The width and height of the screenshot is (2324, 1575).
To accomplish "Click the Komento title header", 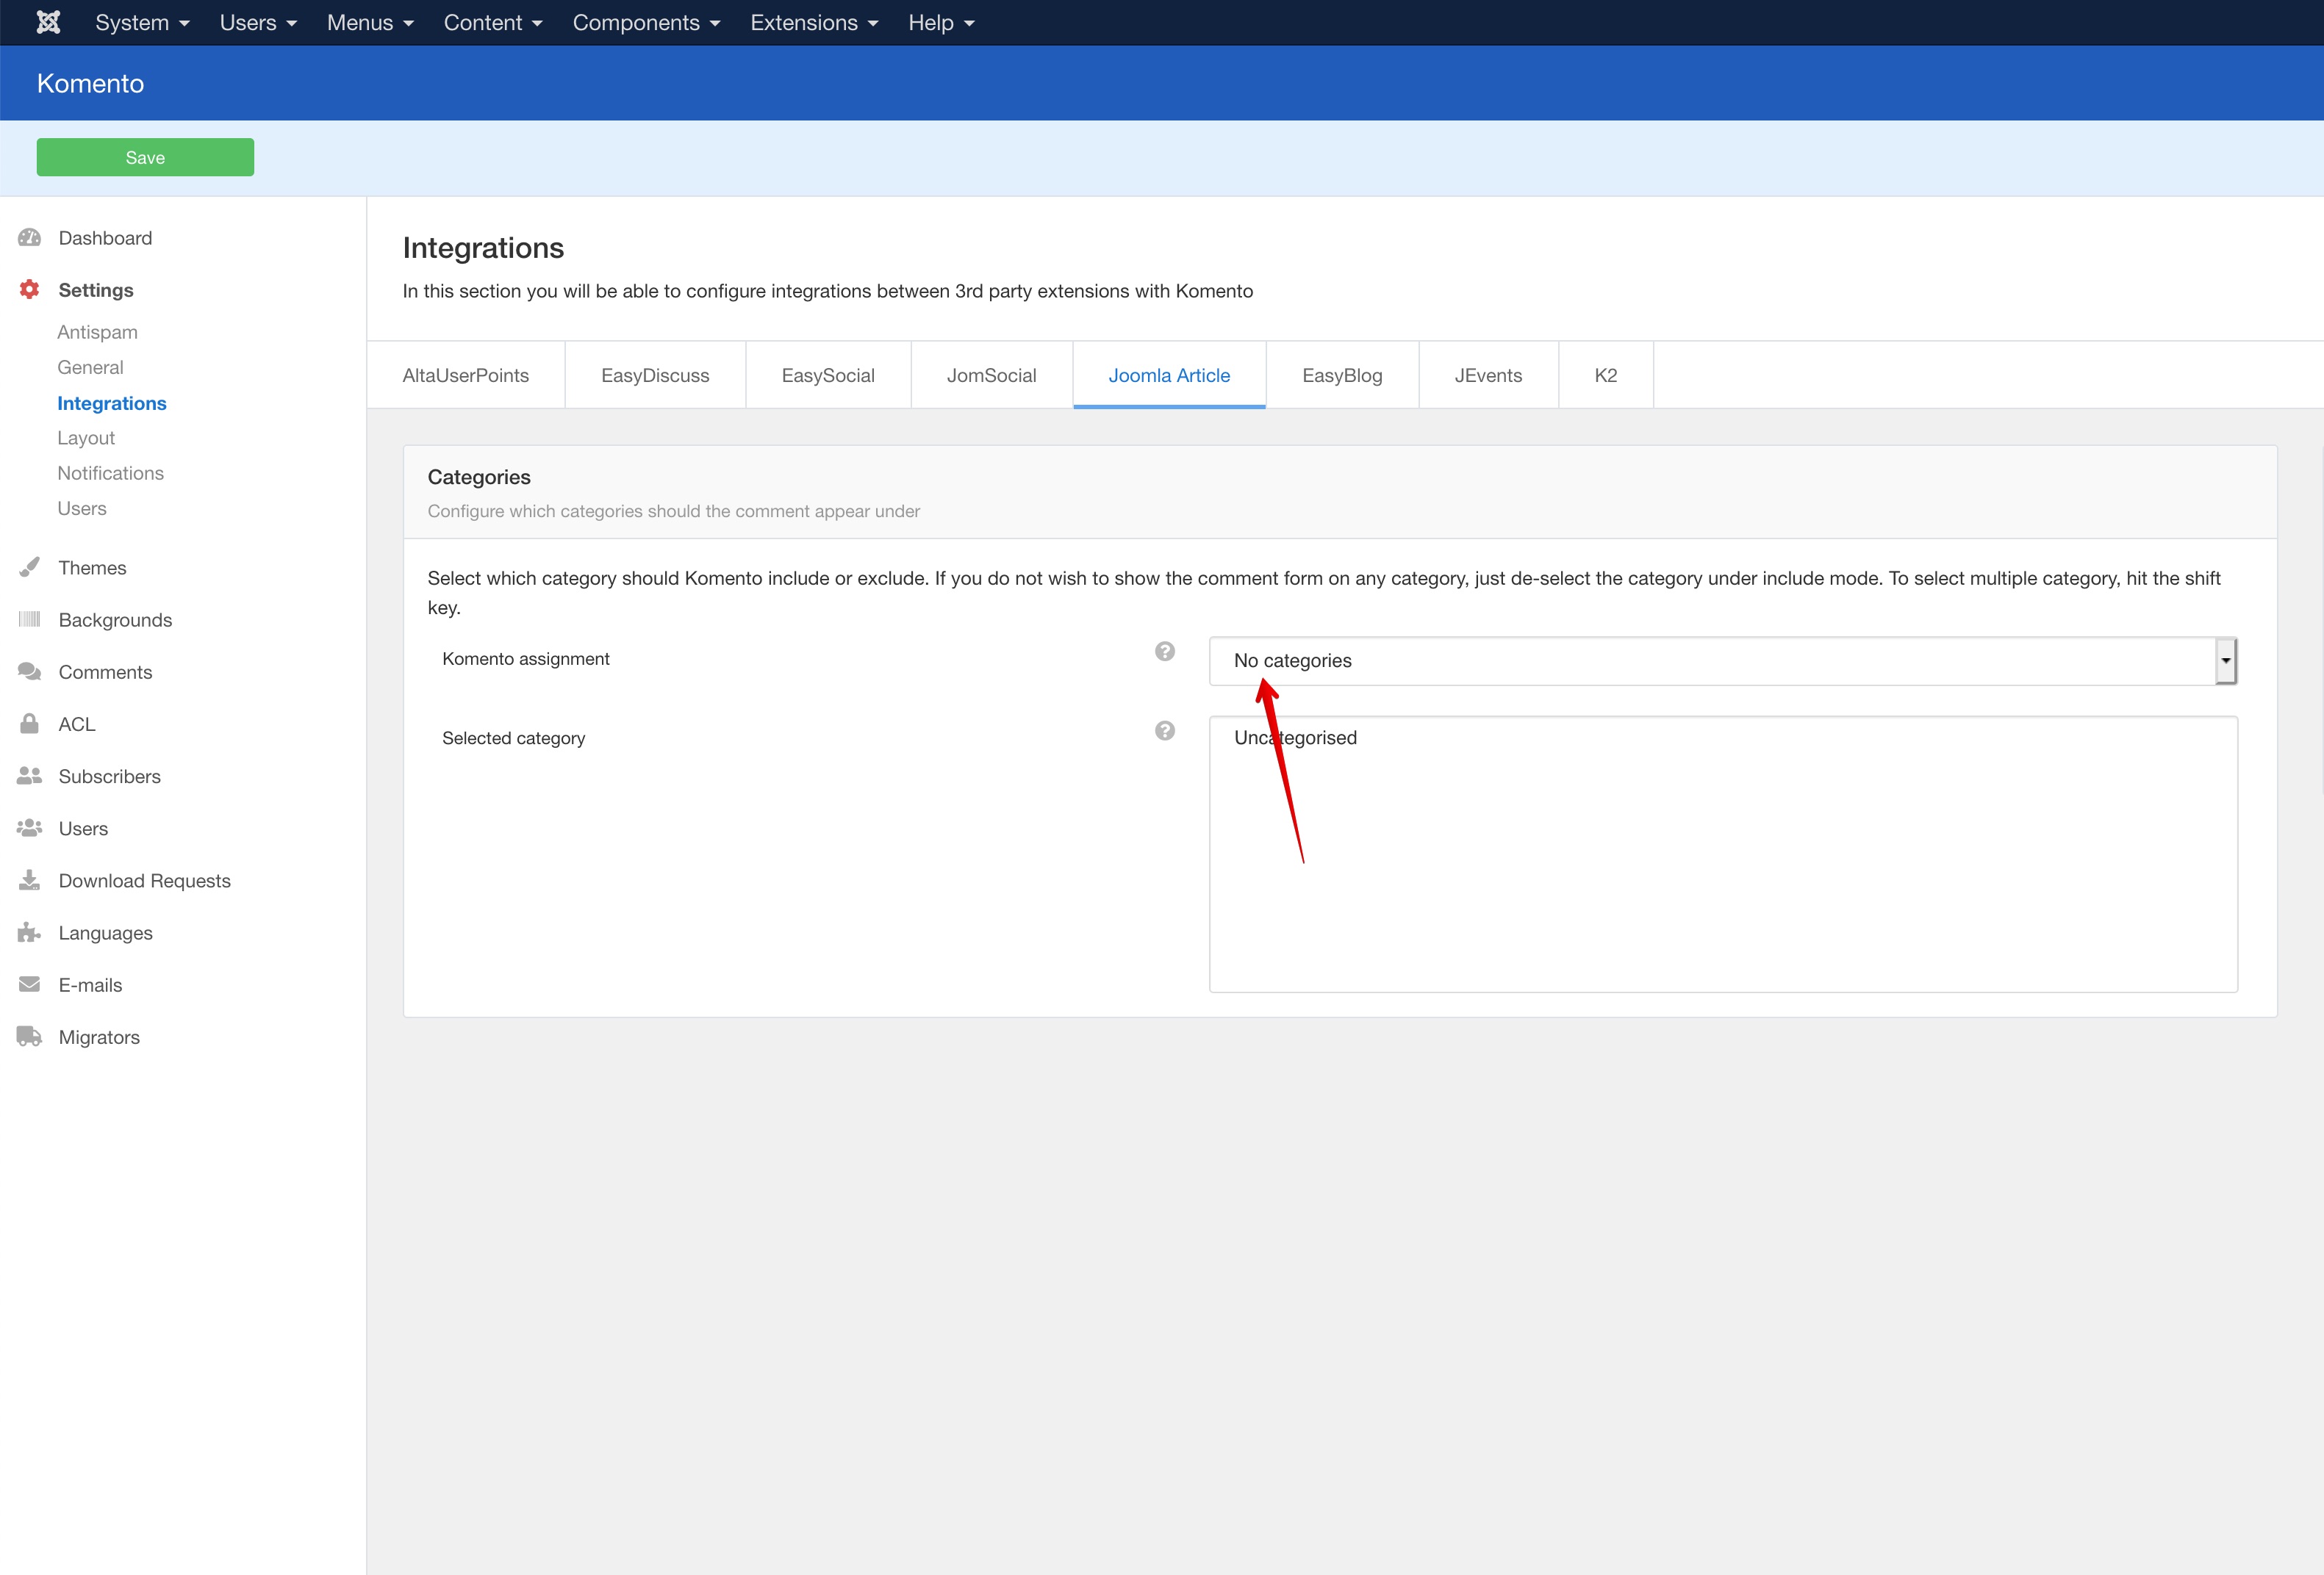I will point(90,83).
